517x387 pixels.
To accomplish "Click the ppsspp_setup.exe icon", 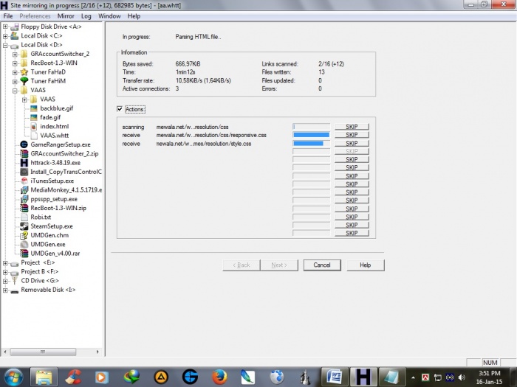I will point(24,199).
